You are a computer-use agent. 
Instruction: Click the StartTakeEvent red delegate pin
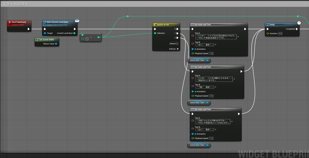[29, 23]
